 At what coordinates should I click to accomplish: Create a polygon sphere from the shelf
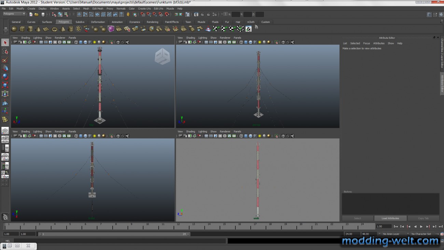tap(14, 29)
